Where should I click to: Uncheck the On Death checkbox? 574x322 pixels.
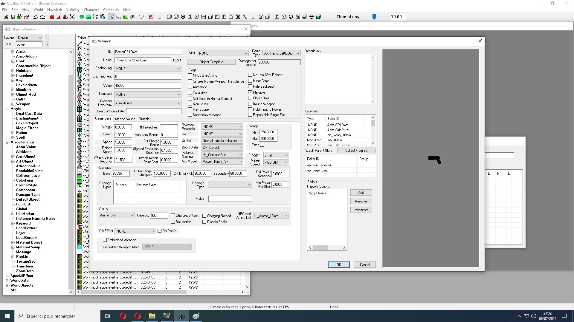pos(160,231)
